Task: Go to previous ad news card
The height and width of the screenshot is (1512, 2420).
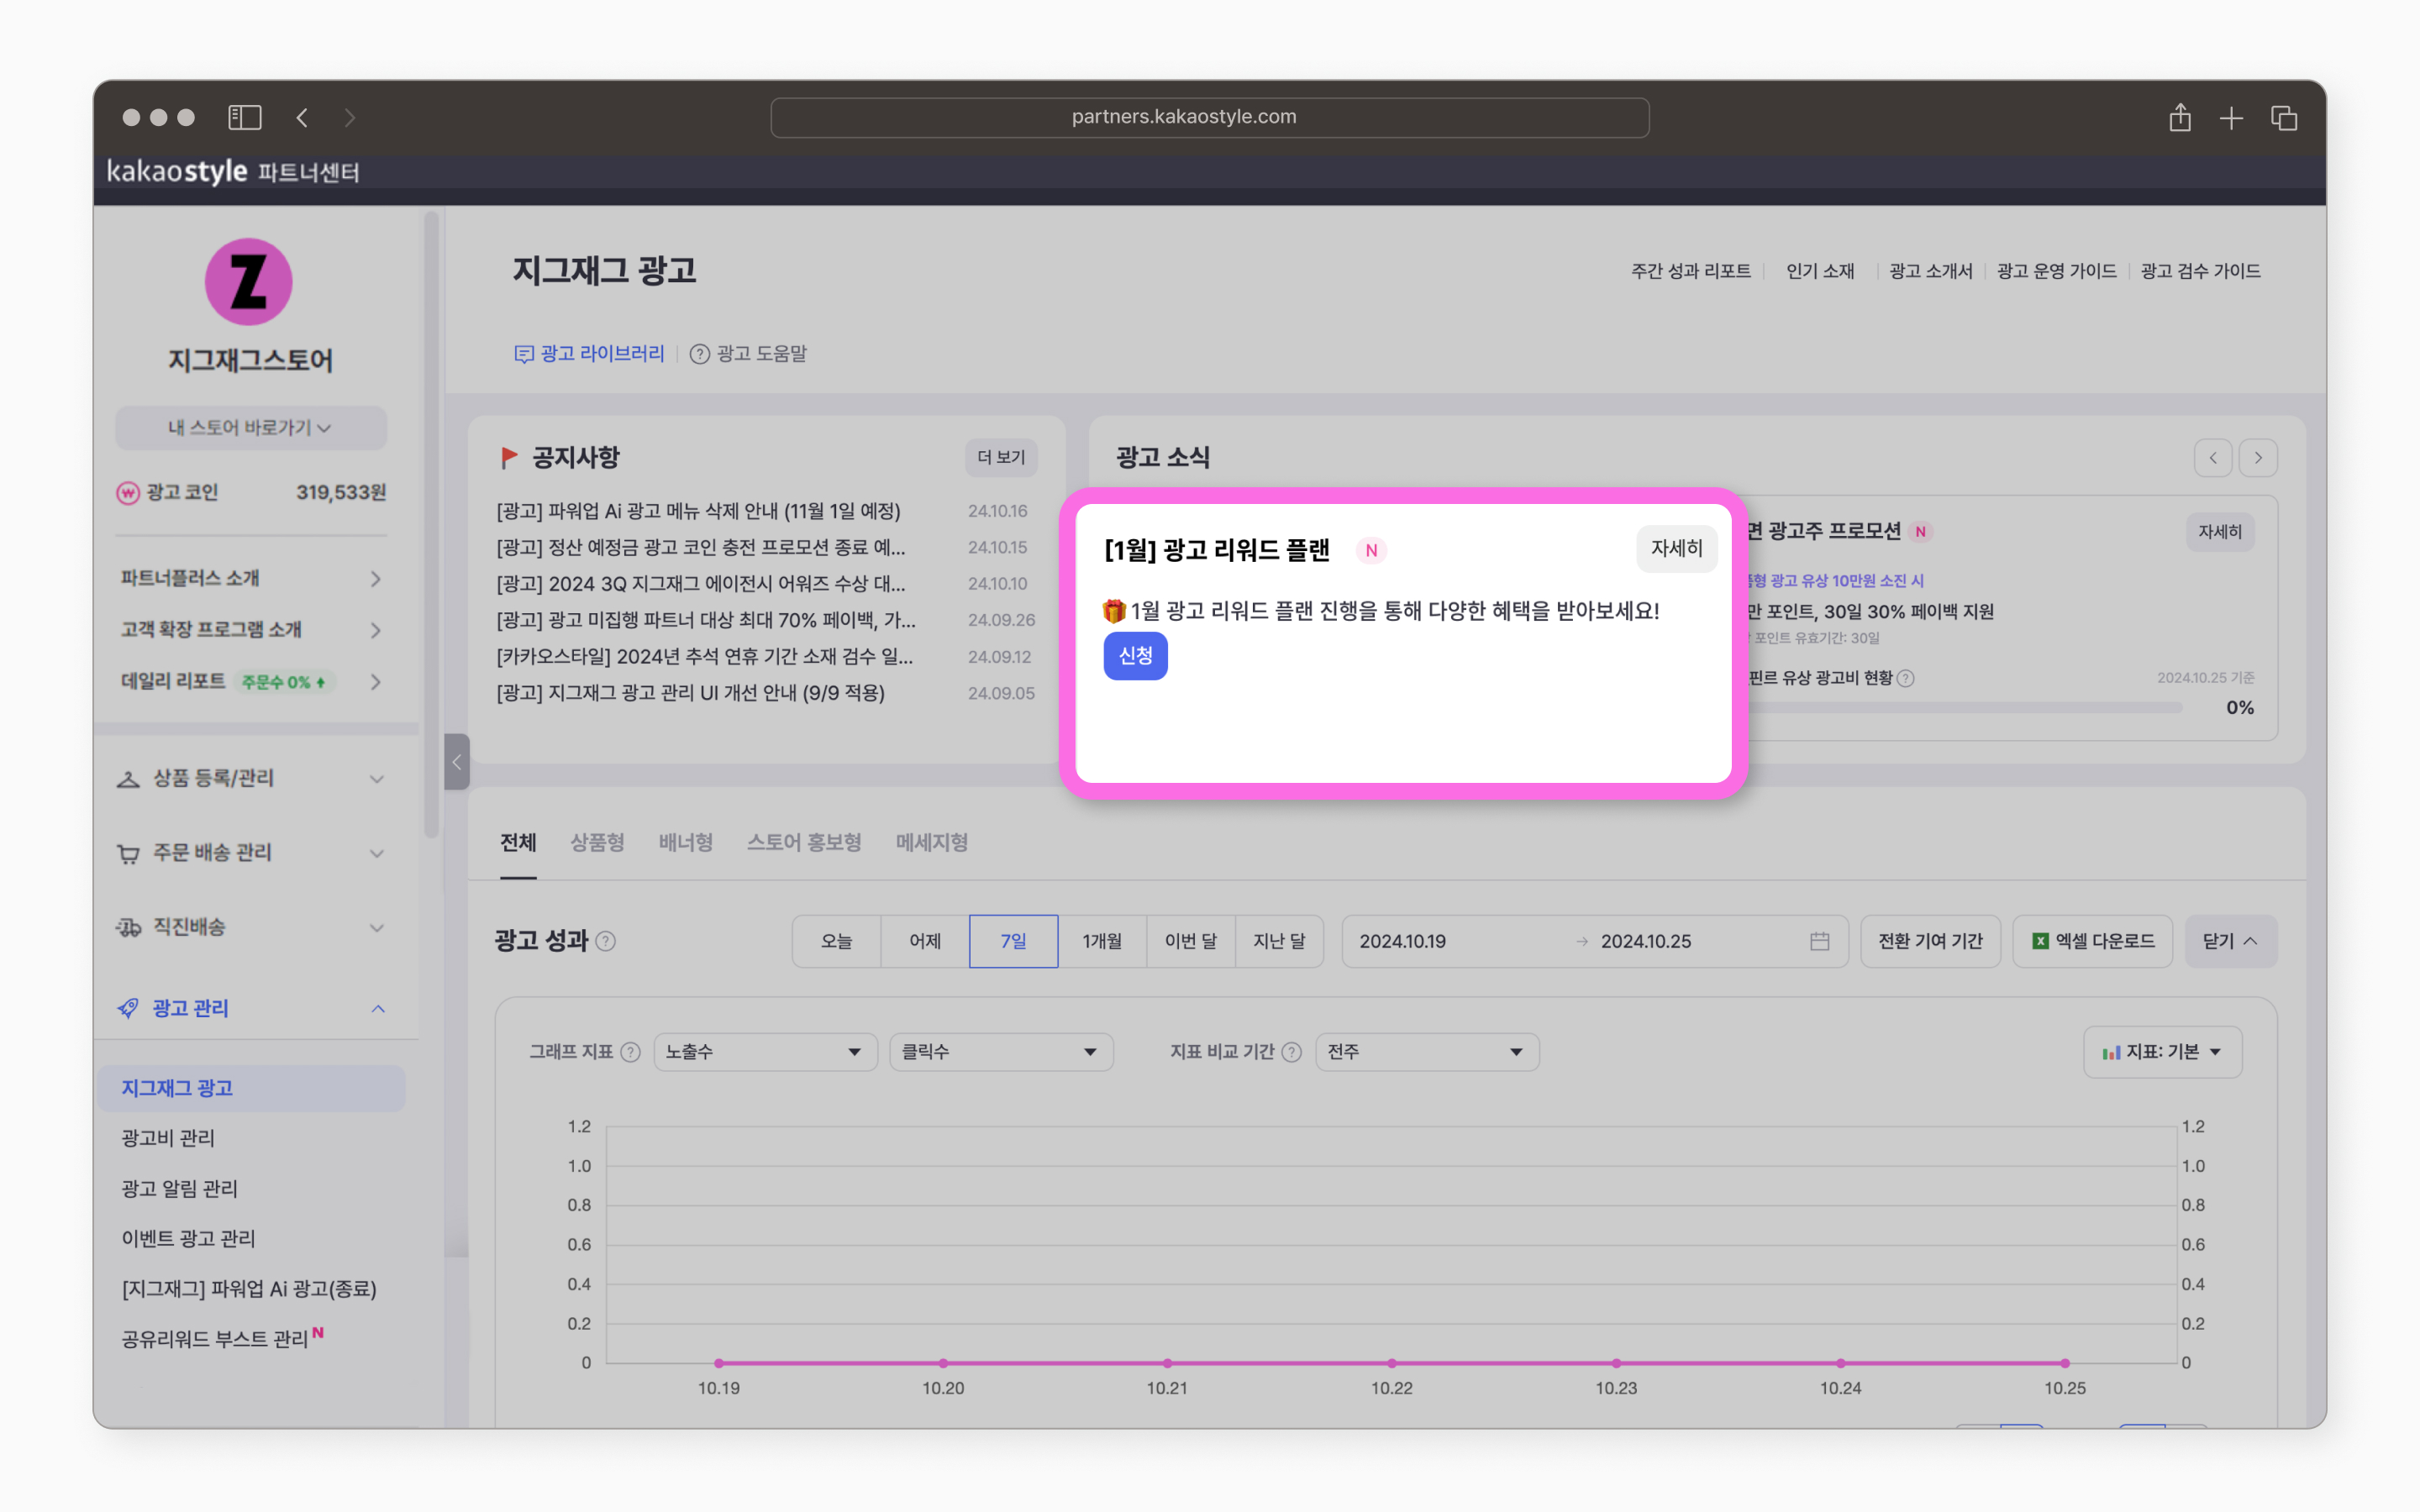Action: 2212,458
